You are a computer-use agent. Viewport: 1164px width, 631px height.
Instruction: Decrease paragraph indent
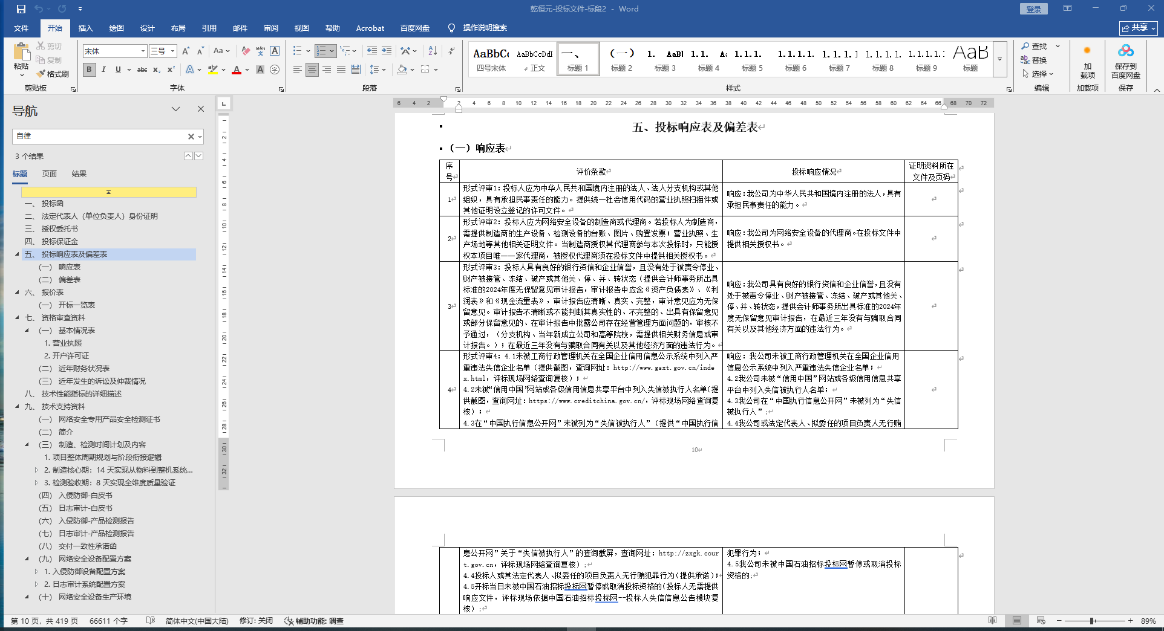pos(371,51)
